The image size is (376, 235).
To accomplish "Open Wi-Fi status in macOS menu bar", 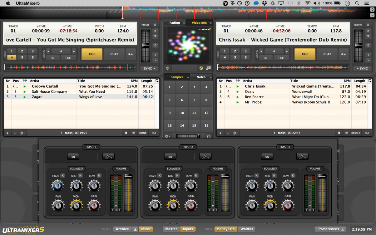I will 308,3.
